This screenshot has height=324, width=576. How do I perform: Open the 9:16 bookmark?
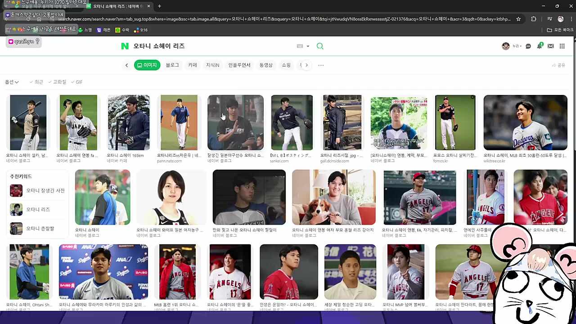point(141,30)
